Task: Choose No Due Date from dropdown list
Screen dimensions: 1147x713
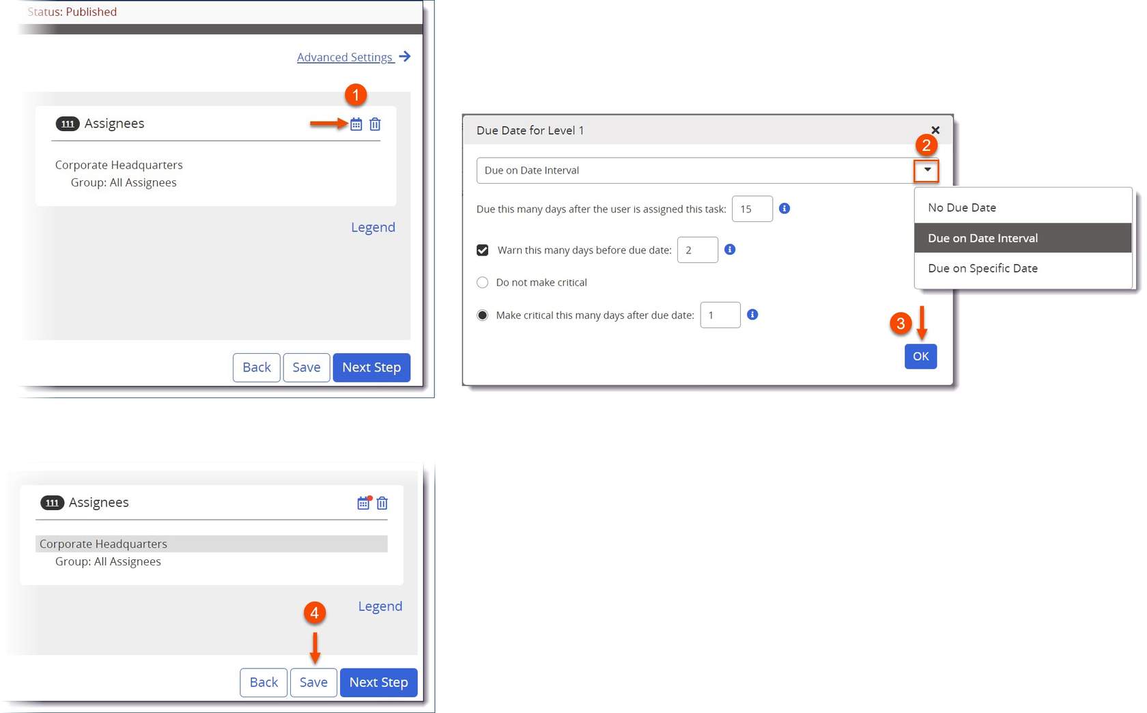Action: click(x=961, y=208)
